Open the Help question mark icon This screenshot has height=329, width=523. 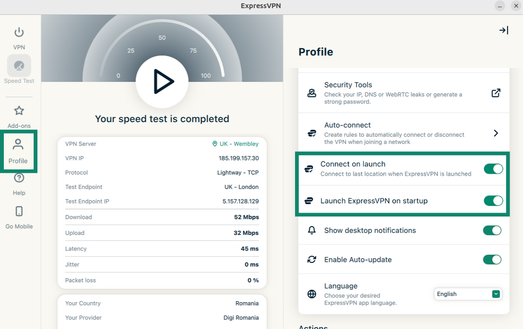tap(19, 178)
